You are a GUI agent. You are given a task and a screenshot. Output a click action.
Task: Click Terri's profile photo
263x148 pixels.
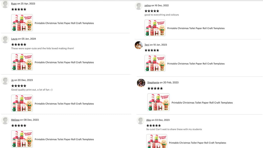pos(139,45)
